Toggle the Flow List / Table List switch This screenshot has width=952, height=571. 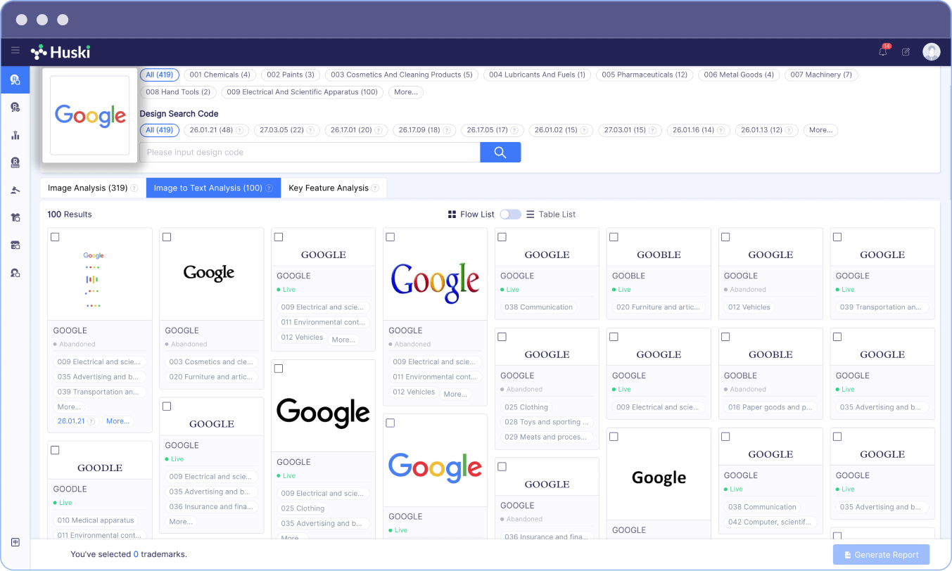point(510,214)
